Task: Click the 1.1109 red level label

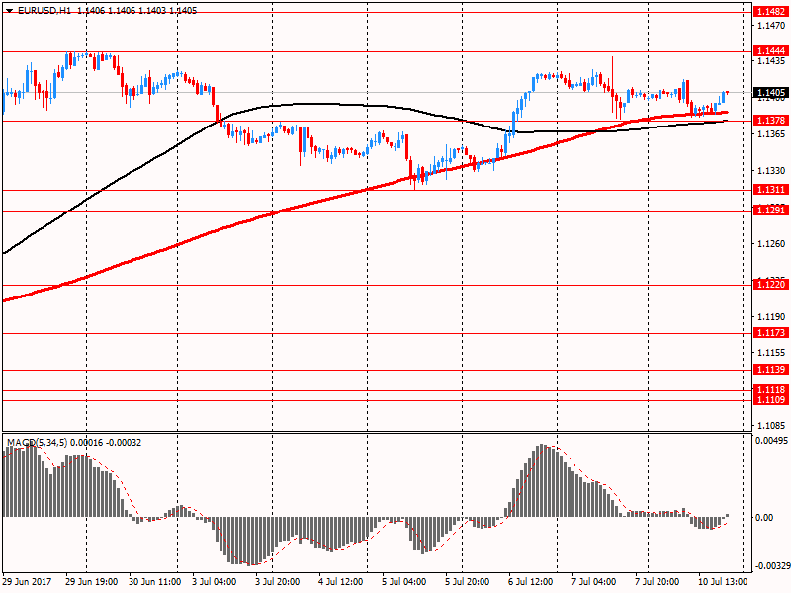Action: coord(771,400)
